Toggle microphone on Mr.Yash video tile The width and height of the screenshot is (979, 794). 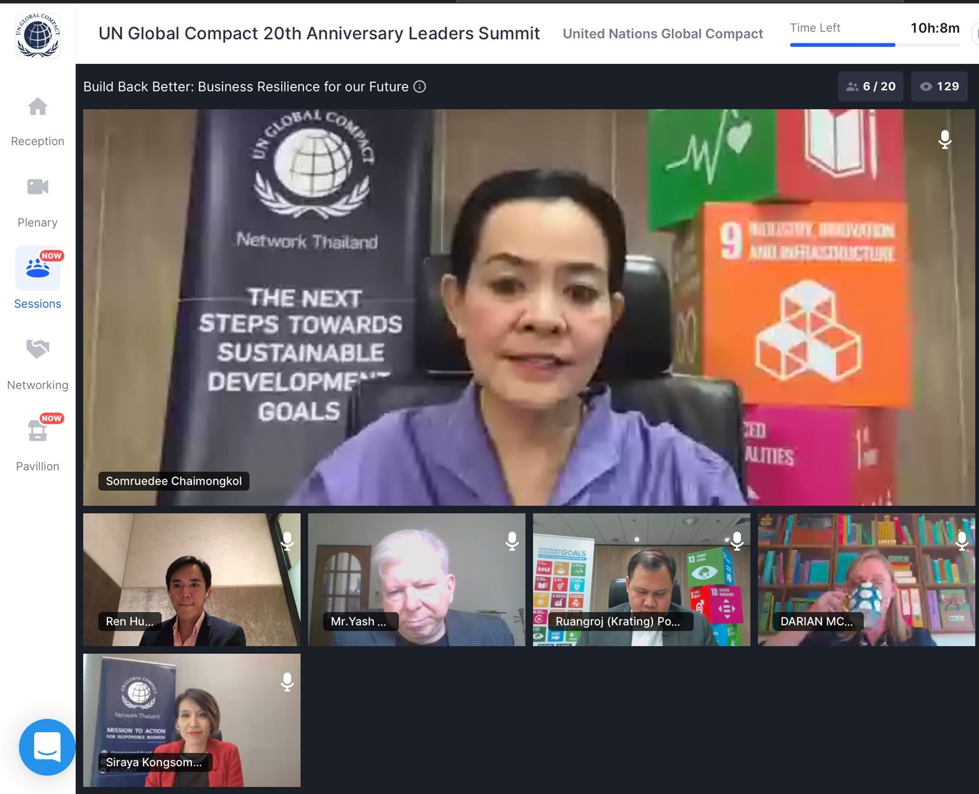coord(512,541)
